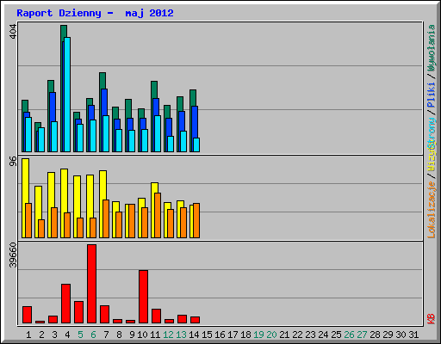Click day label 16 on the axis

pos(220,335)
